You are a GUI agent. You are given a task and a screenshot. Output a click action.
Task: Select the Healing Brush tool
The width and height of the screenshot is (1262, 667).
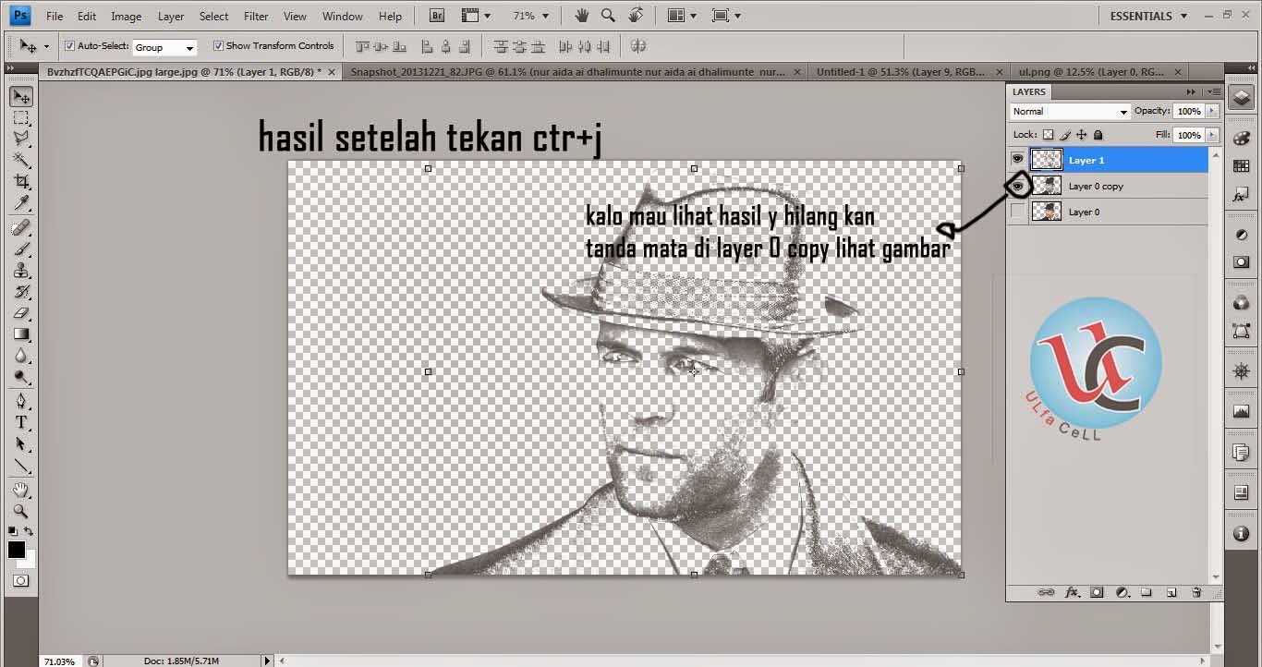click(21, 227)
